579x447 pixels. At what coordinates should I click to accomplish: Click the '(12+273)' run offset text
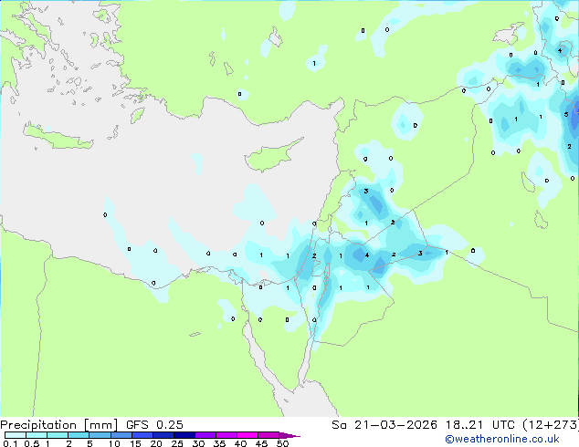coord(551,425)
